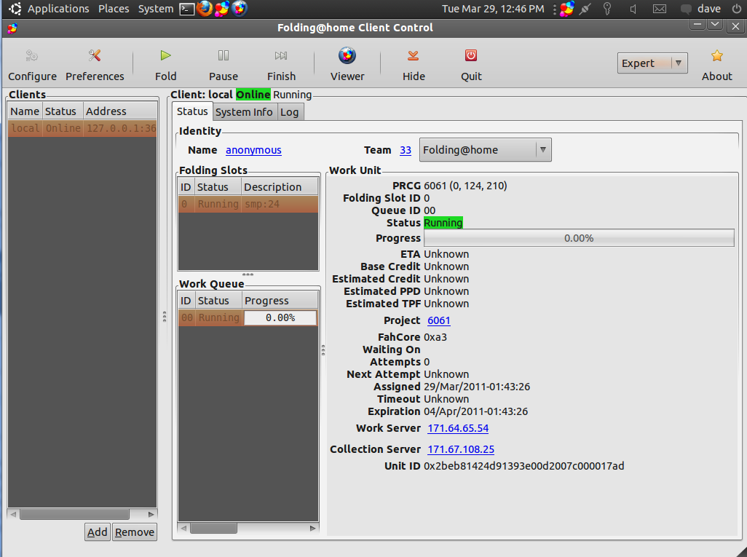Open the Project 6061 link

pyautogui.click(x=439, y=320)
